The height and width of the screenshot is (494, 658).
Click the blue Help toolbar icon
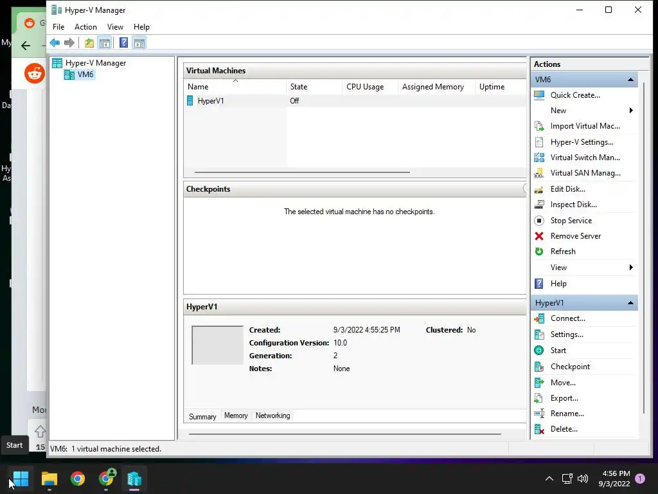point(123,42)
